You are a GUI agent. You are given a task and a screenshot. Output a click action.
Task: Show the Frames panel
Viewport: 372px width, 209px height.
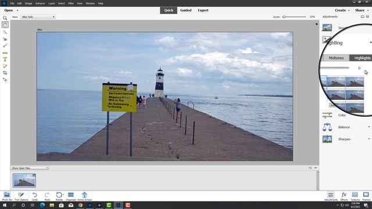pos(366,196)
